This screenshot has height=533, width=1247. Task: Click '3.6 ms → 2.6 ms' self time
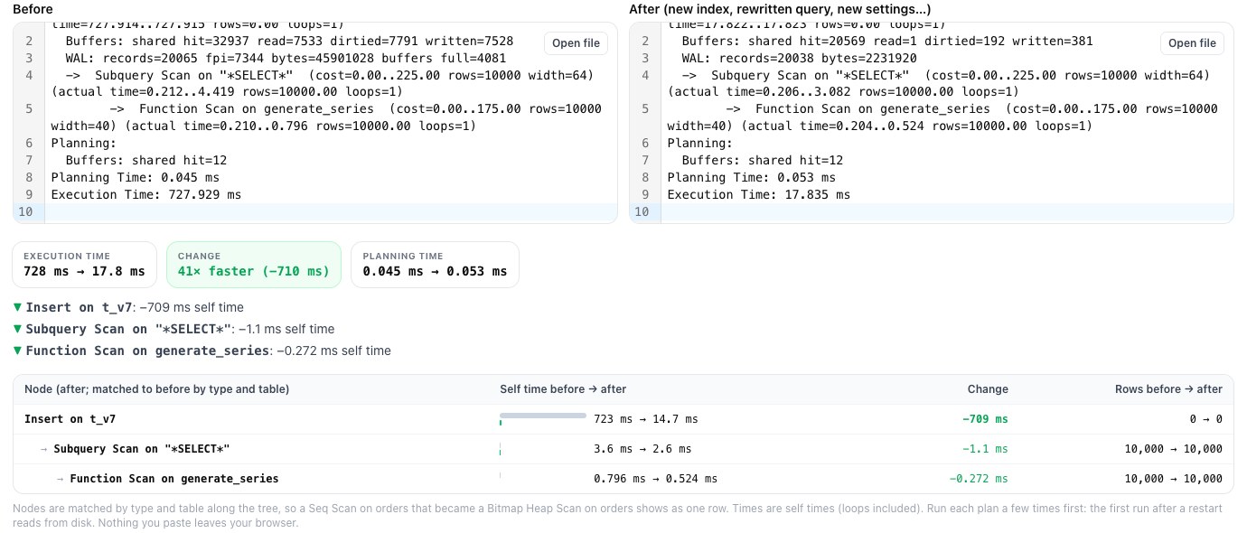642,449
